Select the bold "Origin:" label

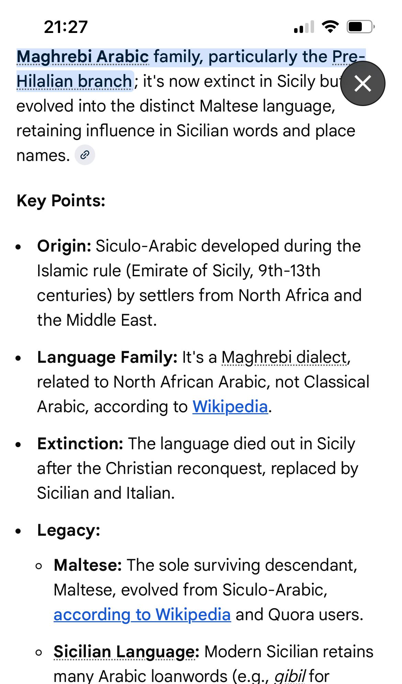64,246
